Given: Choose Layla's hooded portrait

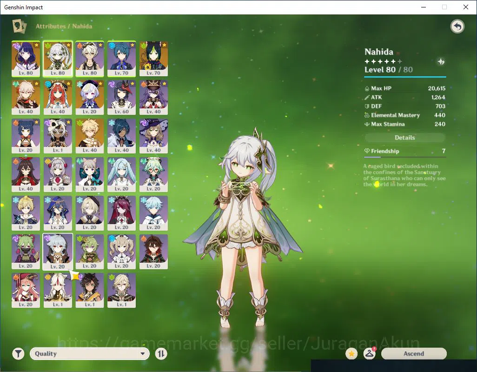Looking at the screenshot, I should coord(58,213).
